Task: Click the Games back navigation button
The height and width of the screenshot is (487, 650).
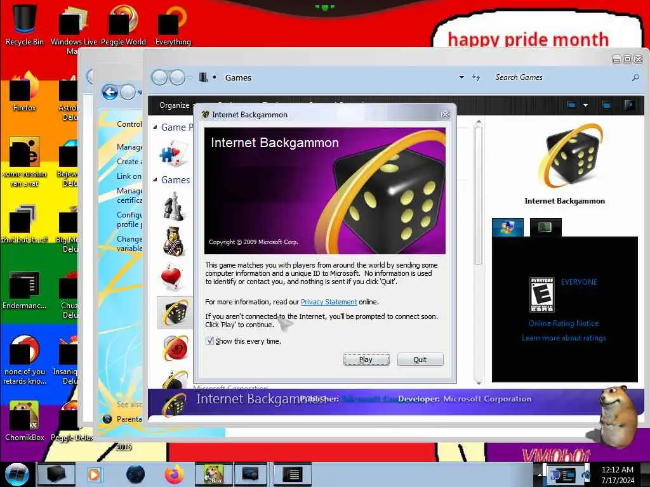Action: point(159,77)
